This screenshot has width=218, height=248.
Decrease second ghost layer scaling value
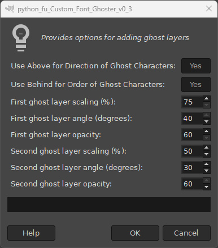[207, 154]
